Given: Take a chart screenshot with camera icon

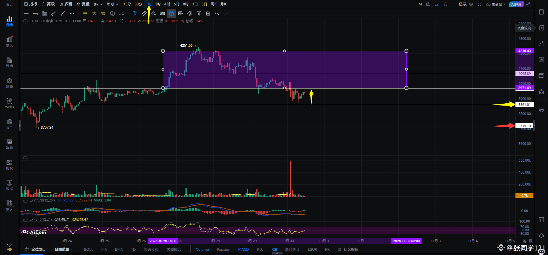Looking at the screenshot, I should click(x=428, y=4).
